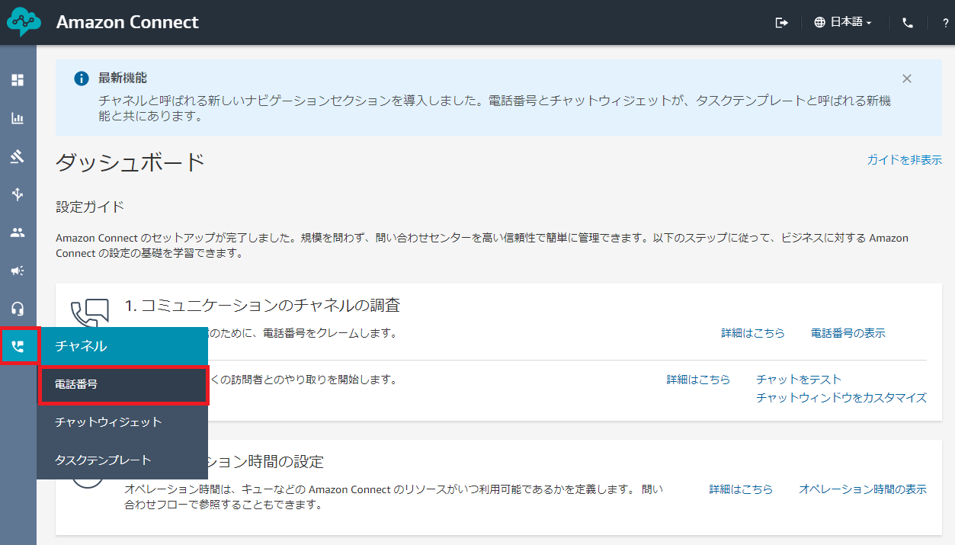
Task: Click the チャットウィンドウをカスタマイズ link
Action: tap(841, 397)
